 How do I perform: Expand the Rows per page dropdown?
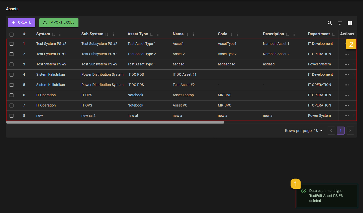[x=318, y=131]
